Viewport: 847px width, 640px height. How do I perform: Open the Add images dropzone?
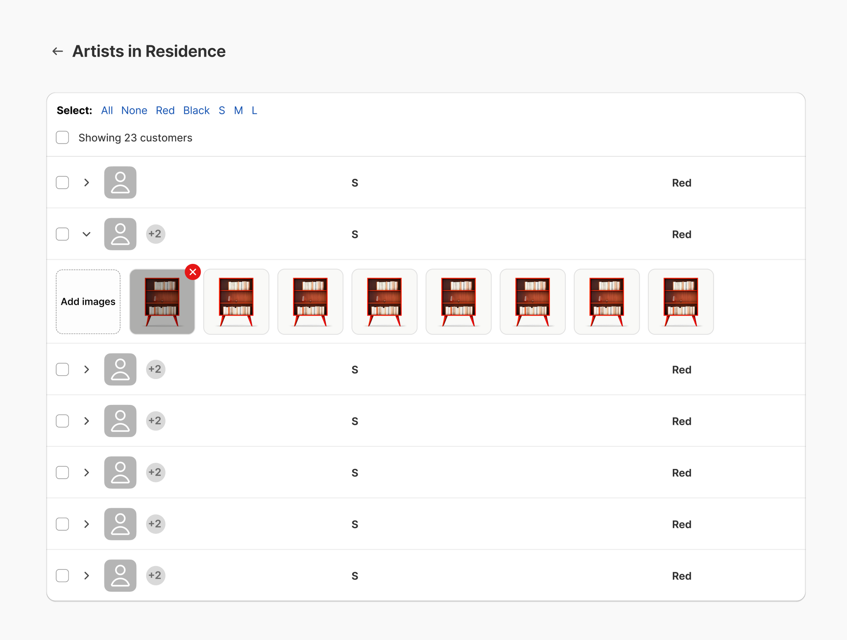(88, 302)
